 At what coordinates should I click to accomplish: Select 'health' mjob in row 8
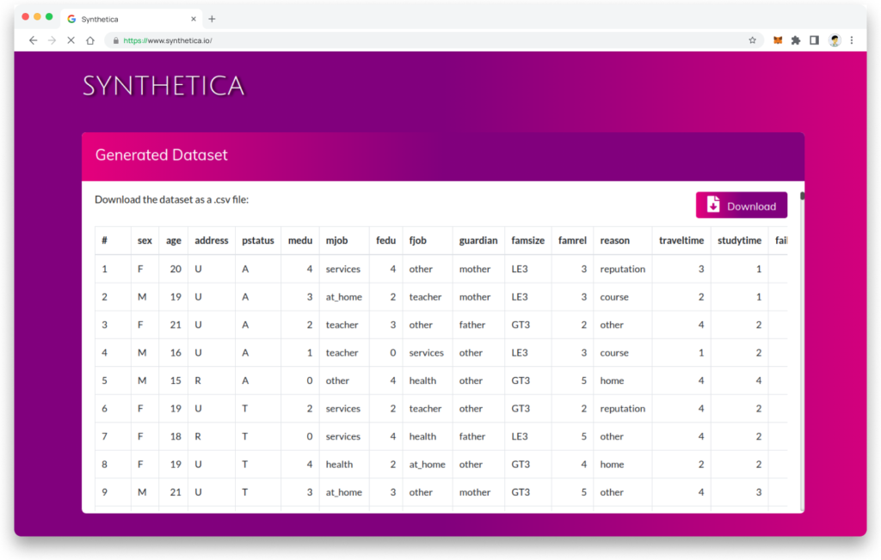(339, 464)
